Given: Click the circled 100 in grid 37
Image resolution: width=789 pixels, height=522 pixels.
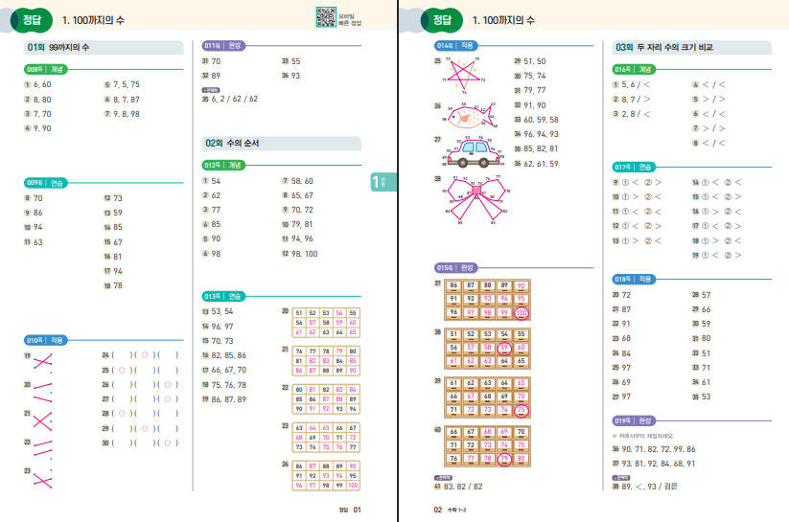Looking at the screenshot, I should point(521,313).
